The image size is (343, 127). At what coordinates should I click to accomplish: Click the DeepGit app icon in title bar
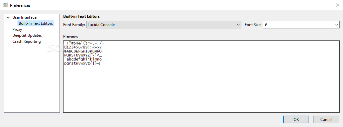pos(6,5)
